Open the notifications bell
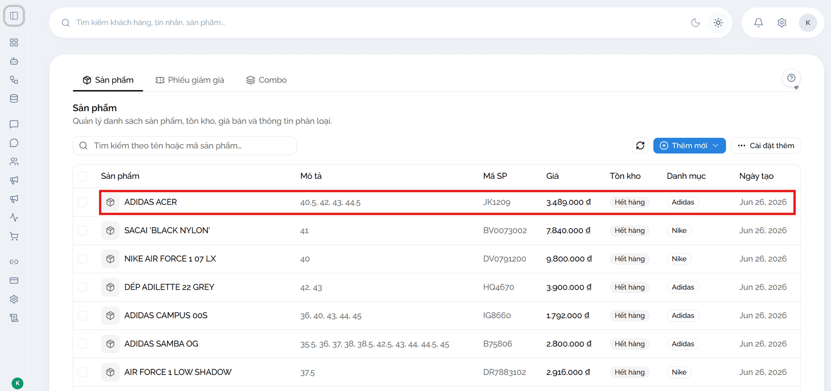This screenshot has width=831, height=391. [758, 23]
